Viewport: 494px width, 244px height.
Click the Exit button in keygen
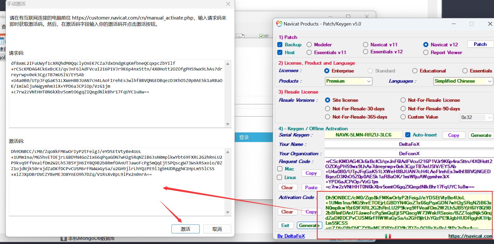pyautogui.click(x=285, y=225)
